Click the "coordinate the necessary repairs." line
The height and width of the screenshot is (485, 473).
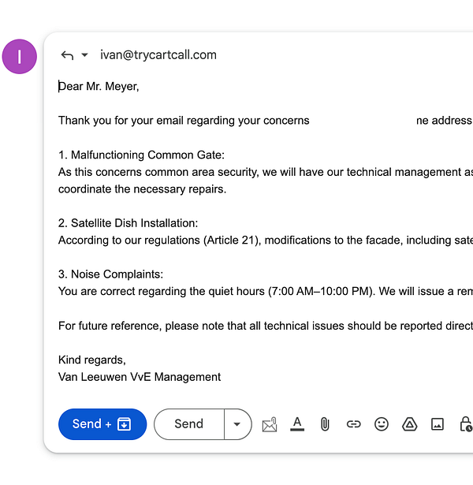142,189
